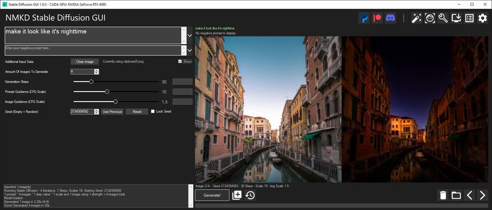
Task: Open the log viewer list icon
Action: (469, 18)
